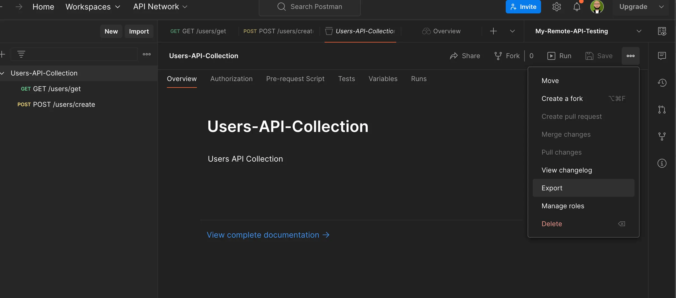Choose Create pull request menu item
This screenshot has width=676, height=298.
tap(583, 116)
